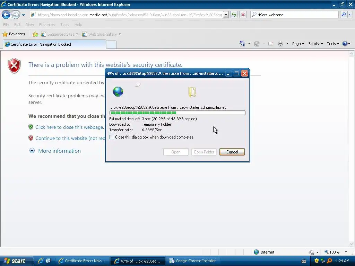
Task: Switch to the 47% download taskbar button
Action: point(138,261)
